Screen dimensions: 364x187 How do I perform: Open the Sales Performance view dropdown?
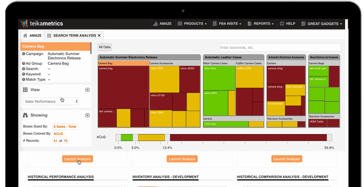[x=51, y=102]
